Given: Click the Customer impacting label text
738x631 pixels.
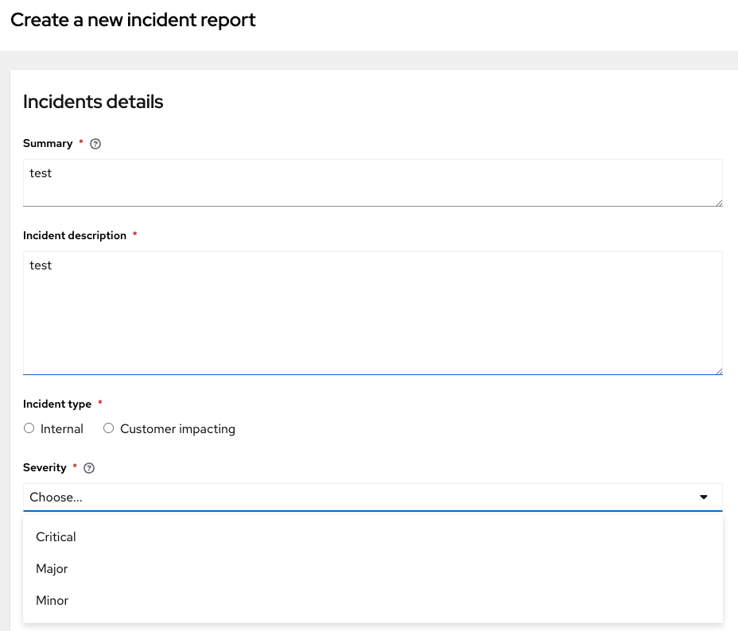Looking at the screenshot, I should coord(177,429).
